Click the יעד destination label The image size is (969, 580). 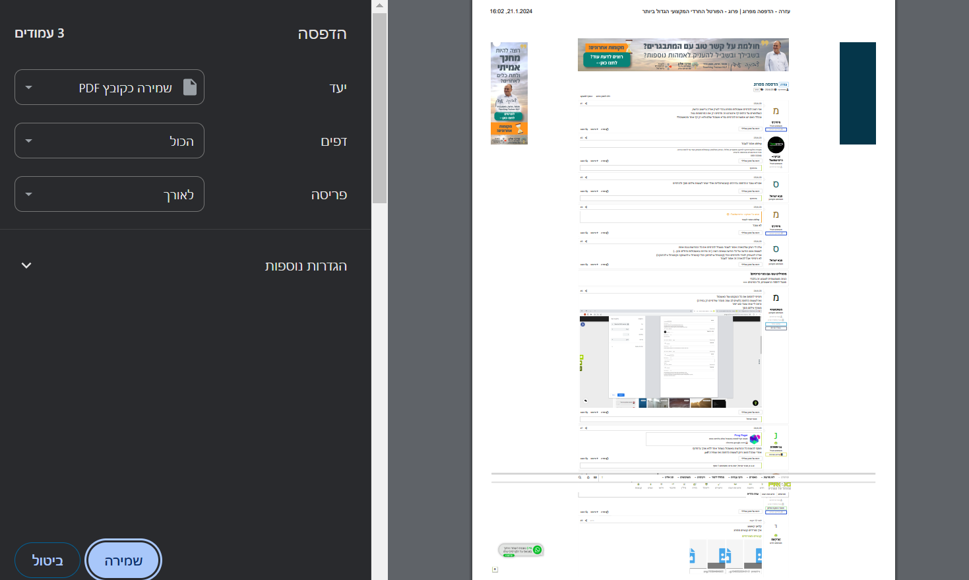[x=338, y=88]
